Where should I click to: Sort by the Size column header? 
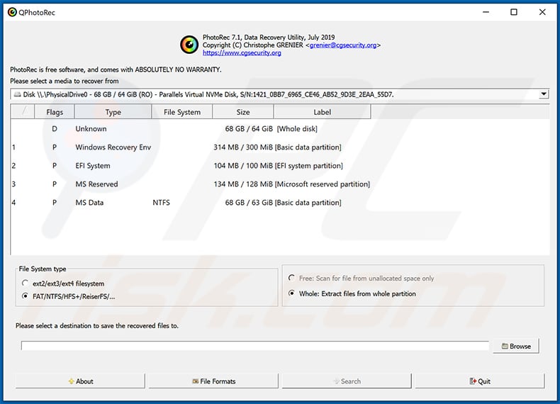click(x=243, y=112)
